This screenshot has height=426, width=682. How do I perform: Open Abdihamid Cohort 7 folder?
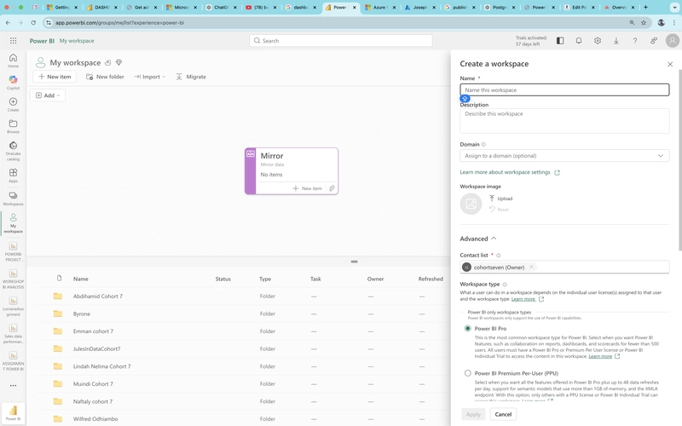pyautogui.click(x=98, y=296)
